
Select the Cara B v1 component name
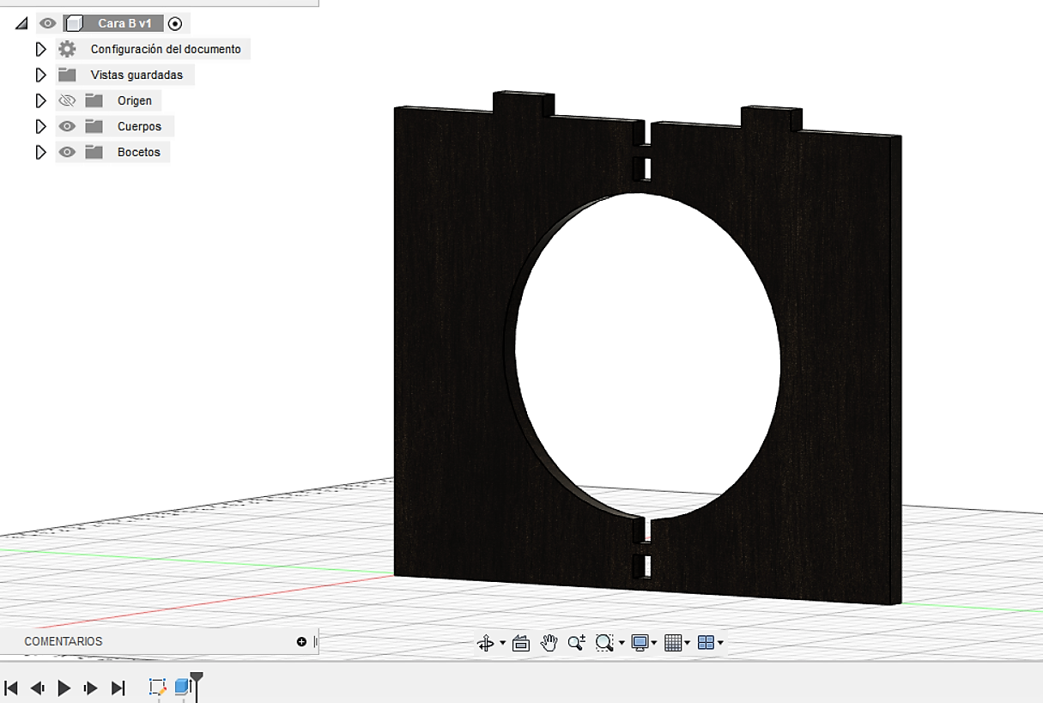point(125,24)
